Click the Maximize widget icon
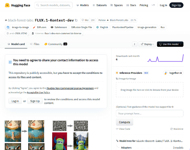This screenshot has height=150, width=190. [171, 129]
